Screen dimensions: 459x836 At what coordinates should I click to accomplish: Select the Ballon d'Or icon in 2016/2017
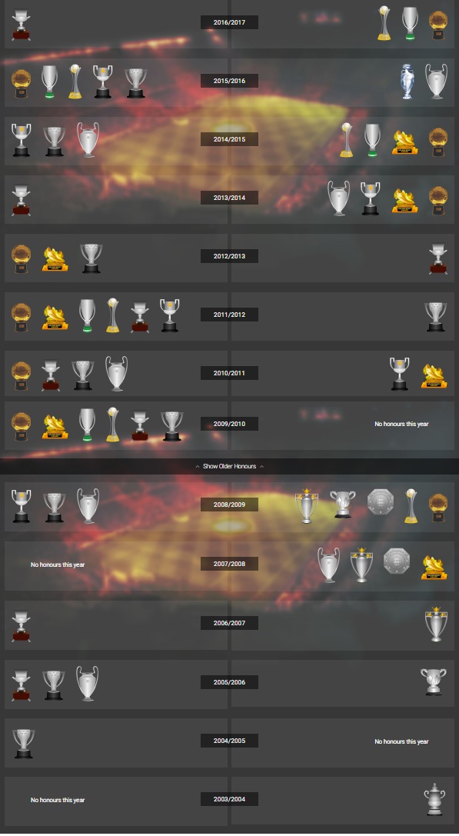click(438, 25)
